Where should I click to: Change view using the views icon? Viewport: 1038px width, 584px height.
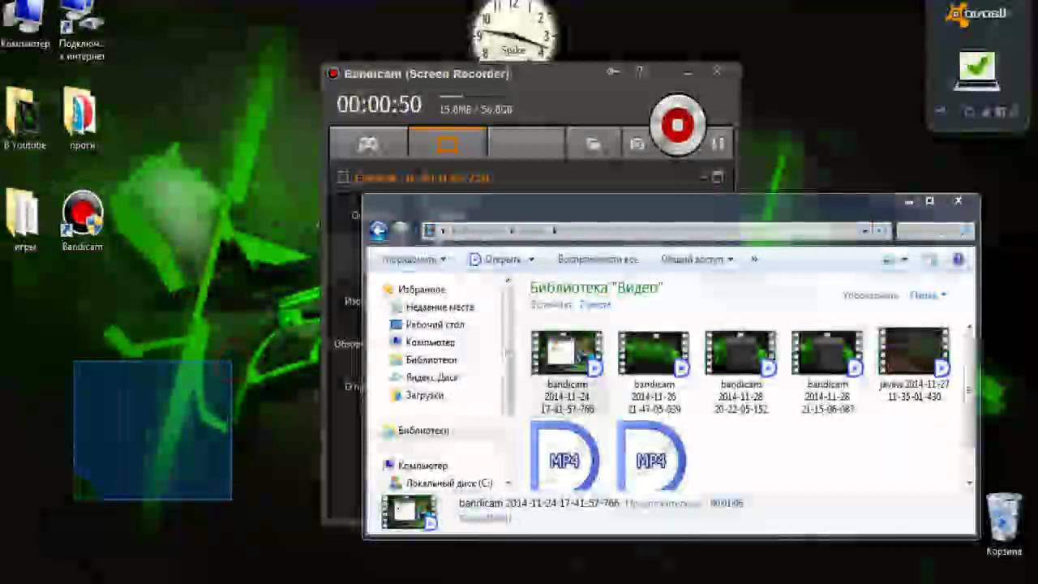pos(889,260)
